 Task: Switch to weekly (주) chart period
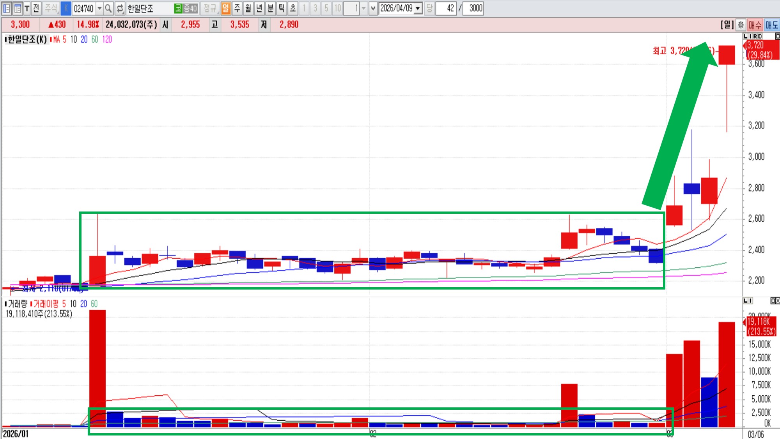237,8
